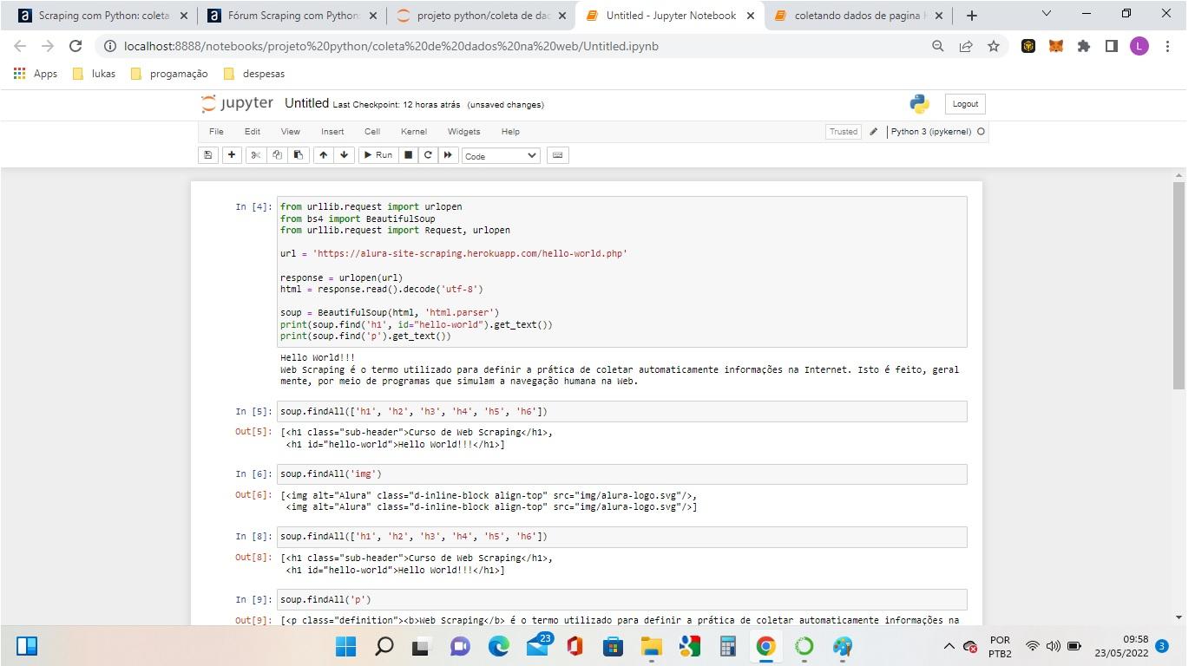Save the notebook with the floppy icon
Viewport: 1195px width, 666px height.
pos(207,155)
